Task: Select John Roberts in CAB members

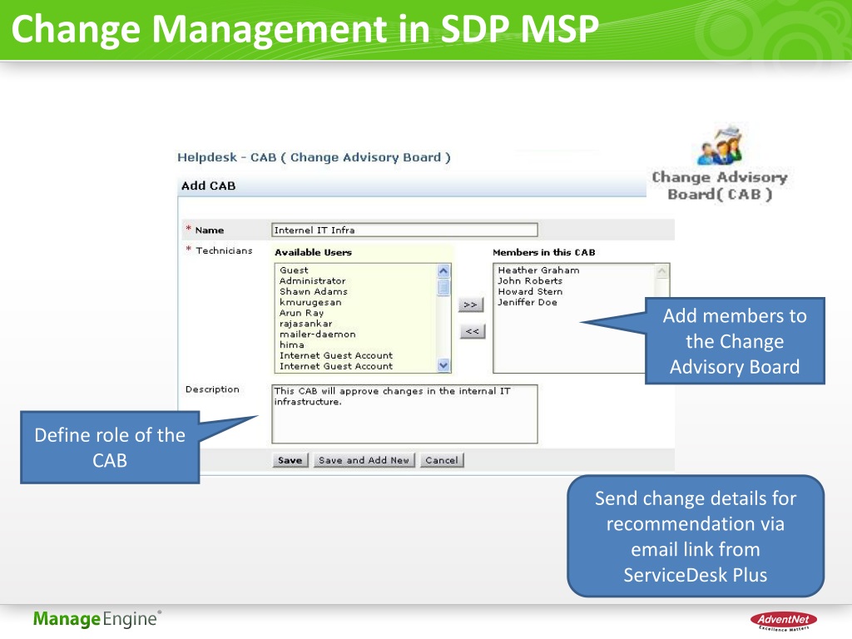Action: [x=530, y=281]
